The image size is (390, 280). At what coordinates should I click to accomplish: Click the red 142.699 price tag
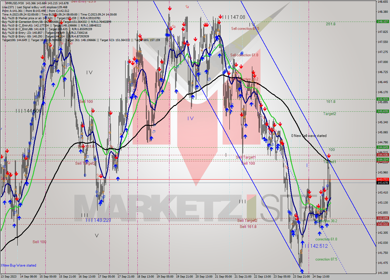383,218
